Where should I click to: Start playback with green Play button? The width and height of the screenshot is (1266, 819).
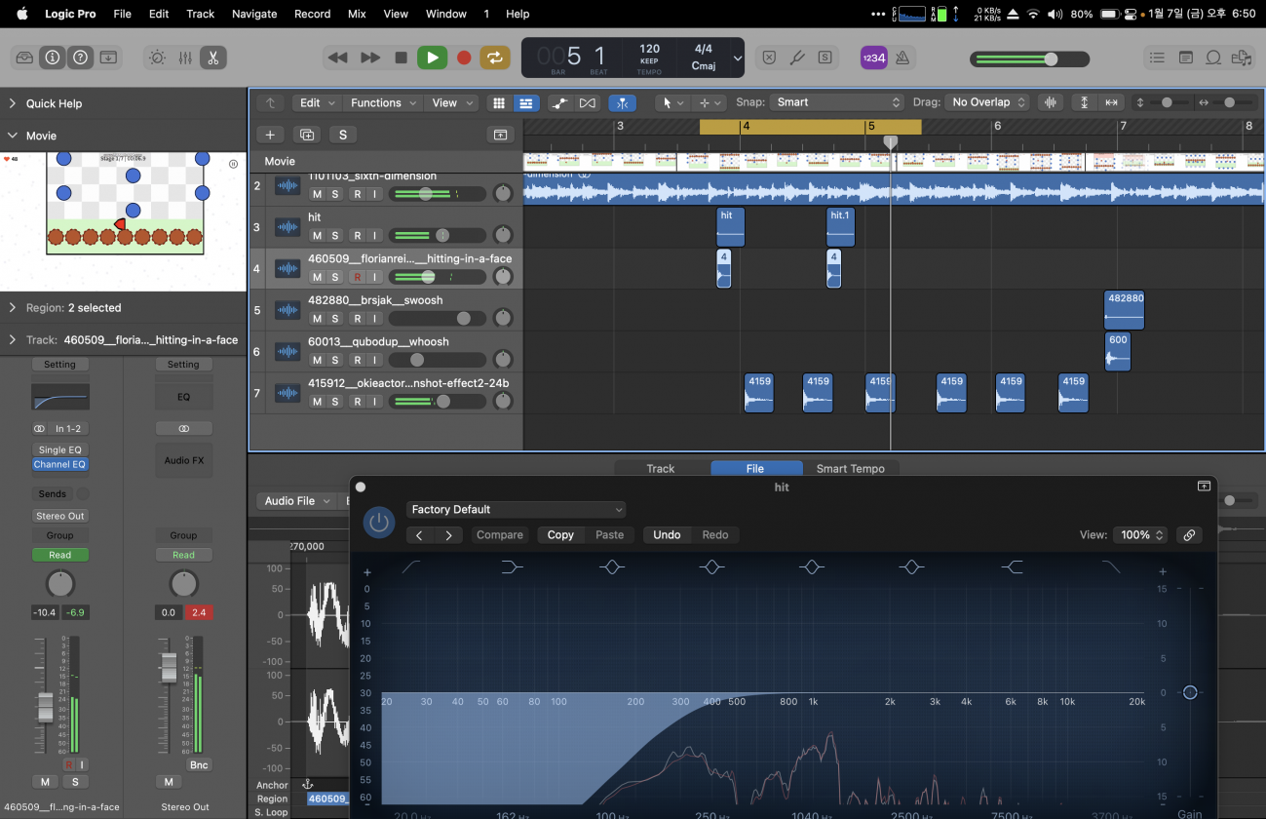(432, 58)
